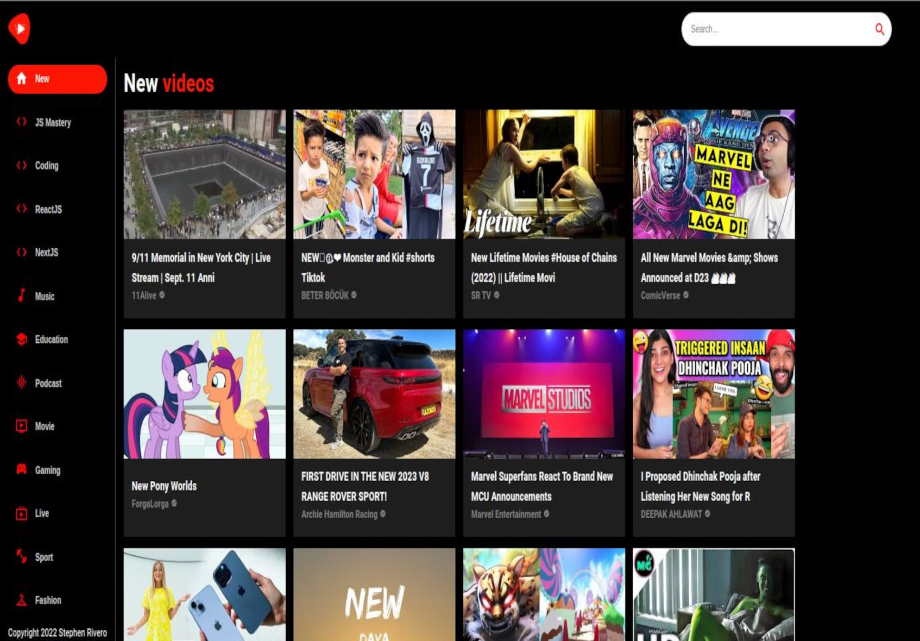Click verified badge beside Archie Hamilton Racing

coord(383,514)
